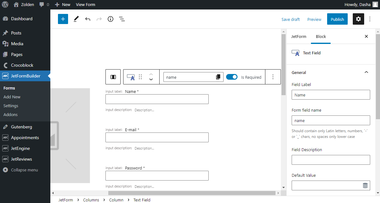Image resolution: width=380 pixels, height=203 pixels.
Task: Disable the Is Required toggle
Action: pyautogui.click(x=232, y=77)
